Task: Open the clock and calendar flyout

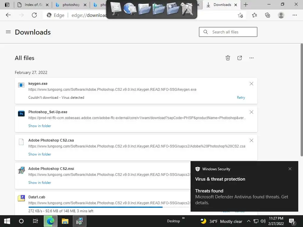Action: coord(276,221)
